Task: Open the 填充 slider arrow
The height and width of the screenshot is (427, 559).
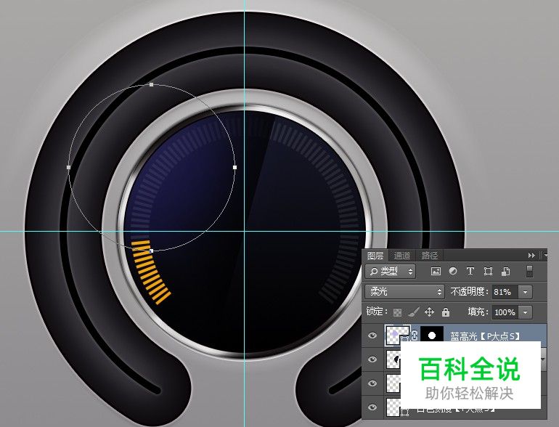Action: point(525,312)
